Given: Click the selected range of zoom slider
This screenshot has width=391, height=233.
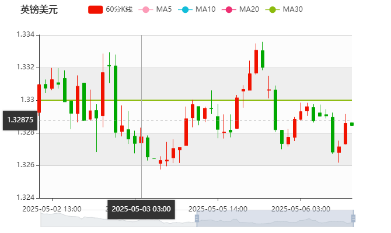Looking at the screenshot, I should pos(274,218).
